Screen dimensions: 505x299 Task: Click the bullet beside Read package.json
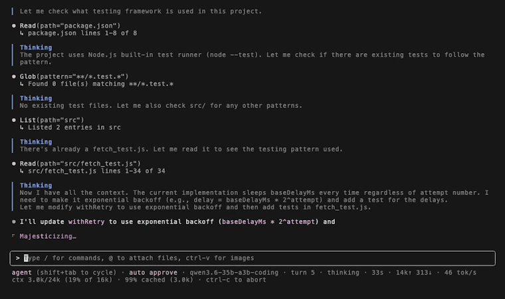pyautogui.click(x=14, y=26)
